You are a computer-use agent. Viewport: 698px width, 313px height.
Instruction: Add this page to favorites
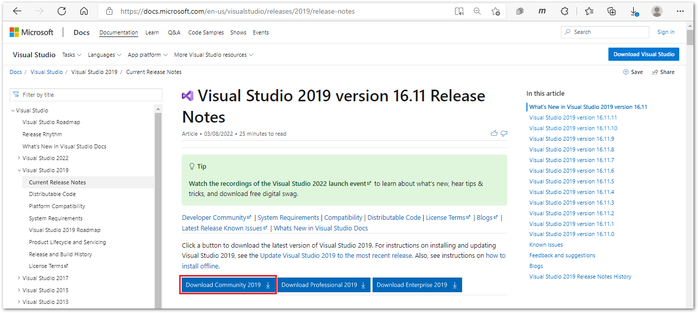coord(496,11)
